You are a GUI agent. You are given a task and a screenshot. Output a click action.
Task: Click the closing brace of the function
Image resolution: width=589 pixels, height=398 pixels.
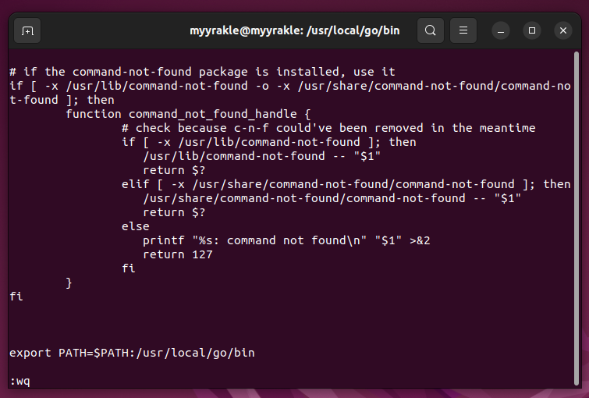69,283
